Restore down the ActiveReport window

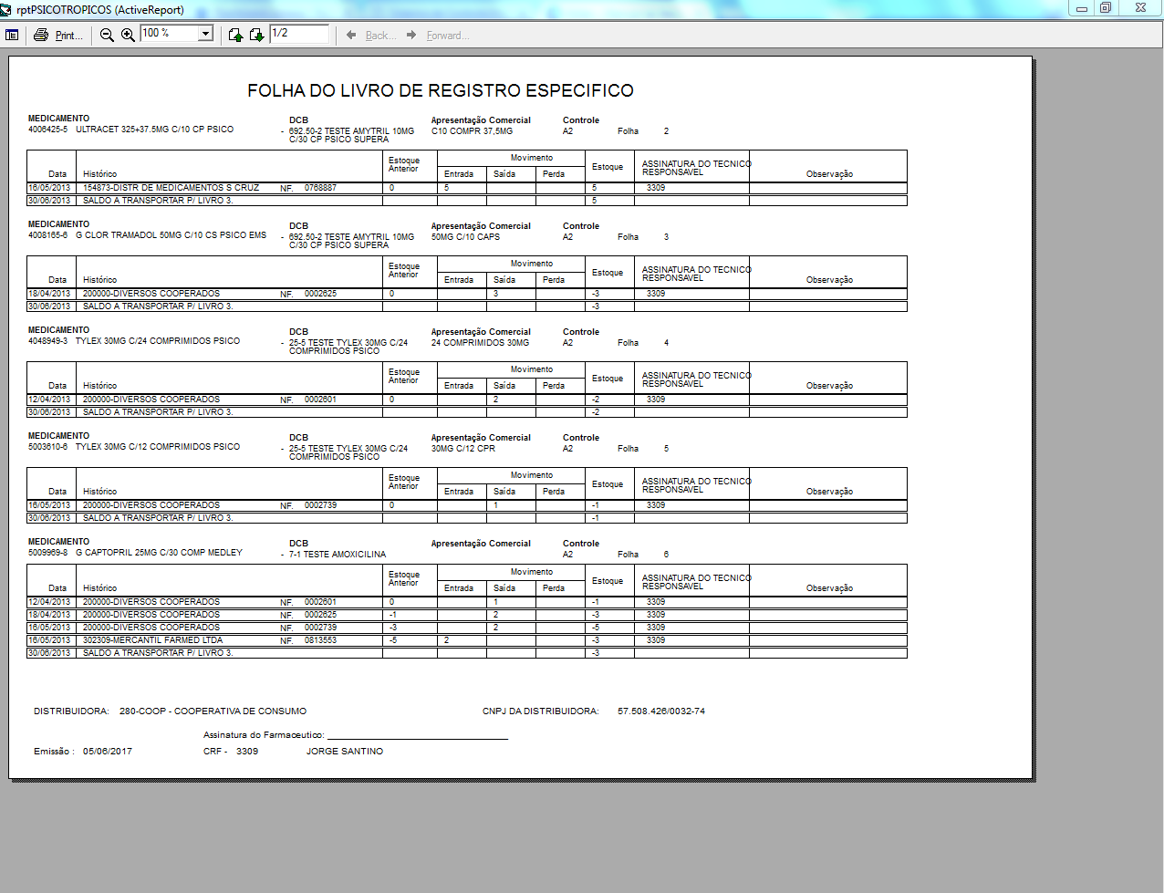click(x=1106, y=8)
